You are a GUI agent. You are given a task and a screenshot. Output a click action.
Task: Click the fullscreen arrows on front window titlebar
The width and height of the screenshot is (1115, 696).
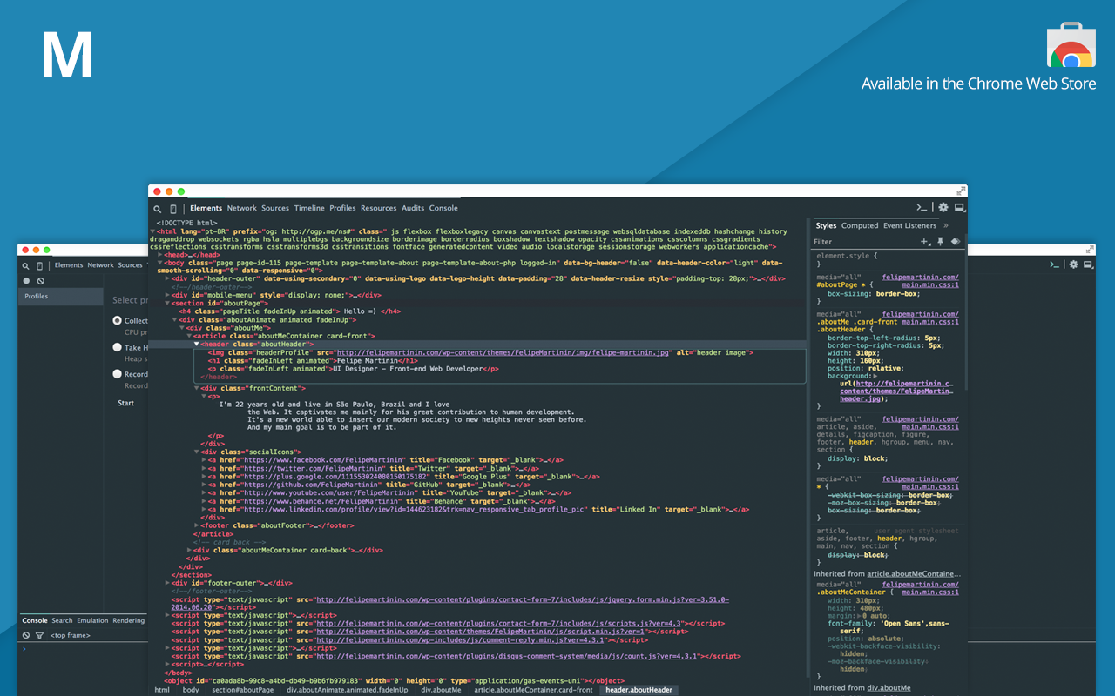(x=961, y=191)
